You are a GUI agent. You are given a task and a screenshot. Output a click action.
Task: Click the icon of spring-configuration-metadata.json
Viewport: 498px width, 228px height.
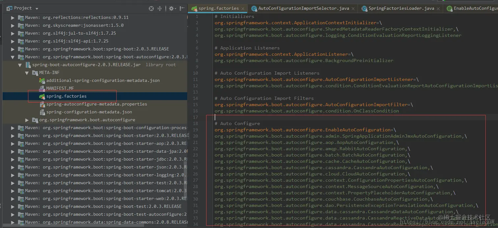42,112
